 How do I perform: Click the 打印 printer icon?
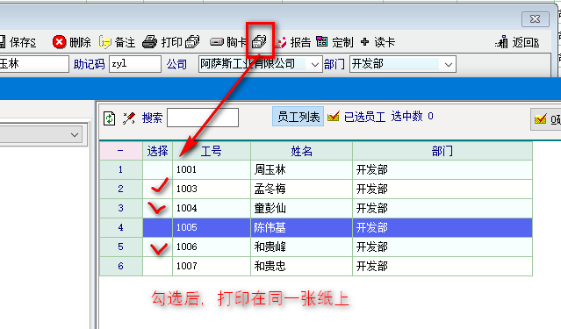click(x=149, y=42)
